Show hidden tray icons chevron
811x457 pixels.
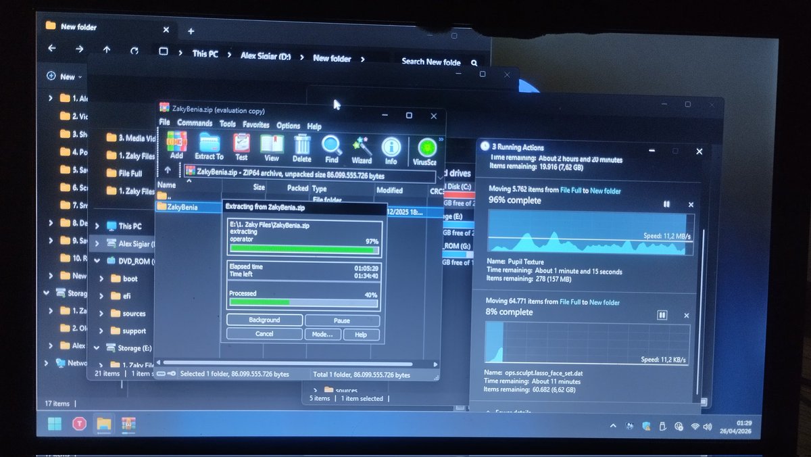coord(613,426)
